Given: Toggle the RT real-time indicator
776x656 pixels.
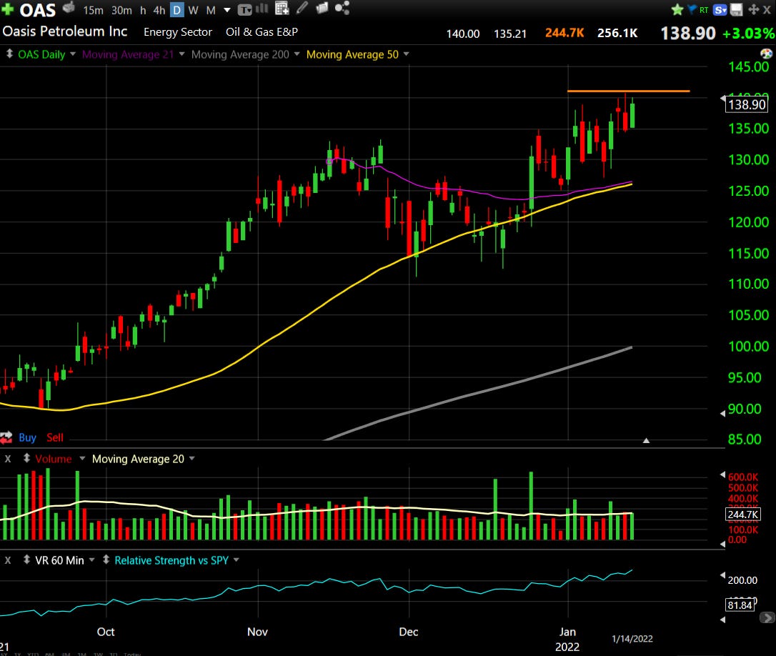Looking at the screenshot, I should (x=703, y=10).
